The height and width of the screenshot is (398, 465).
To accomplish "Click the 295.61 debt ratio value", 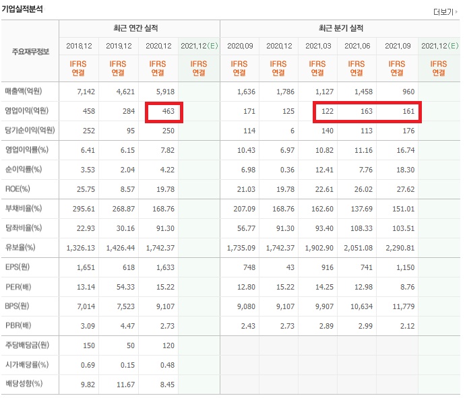I will point(84,209).
